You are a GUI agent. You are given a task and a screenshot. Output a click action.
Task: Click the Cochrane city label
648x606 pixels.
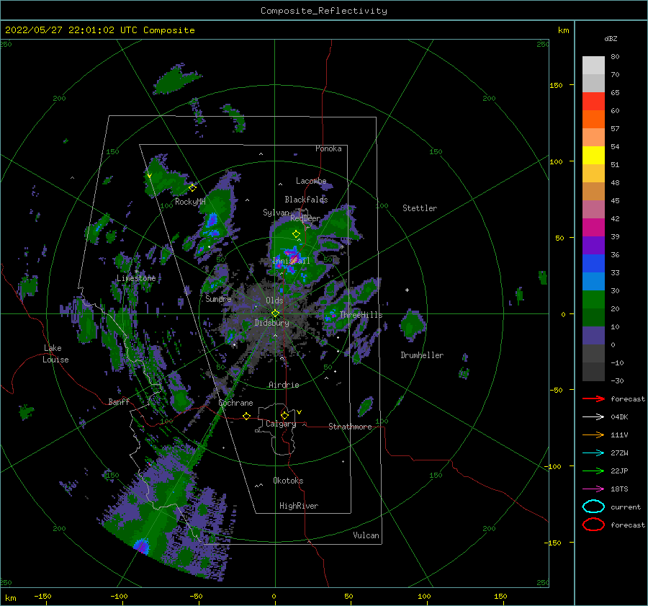pos(235,403)
